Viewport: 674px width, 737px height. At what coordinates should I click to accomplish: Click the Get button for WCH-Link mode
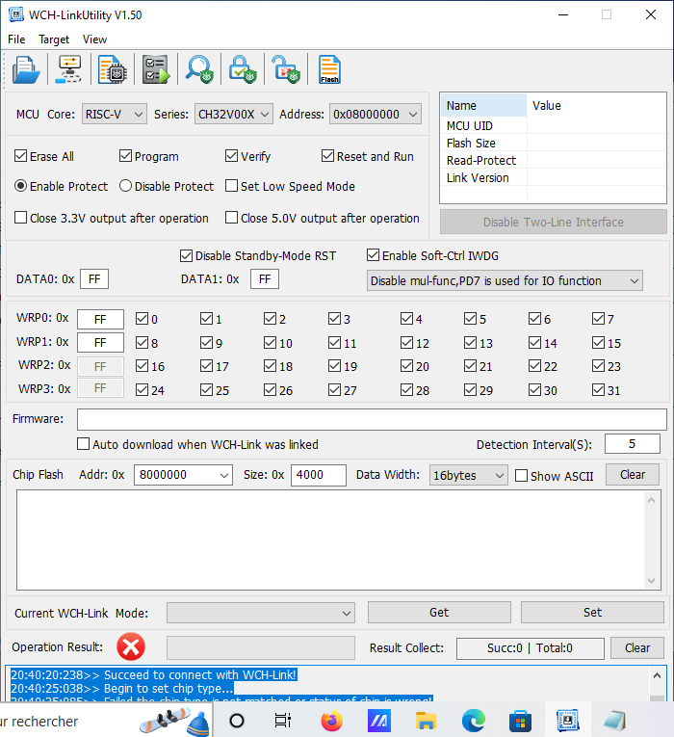click(439, 612)
